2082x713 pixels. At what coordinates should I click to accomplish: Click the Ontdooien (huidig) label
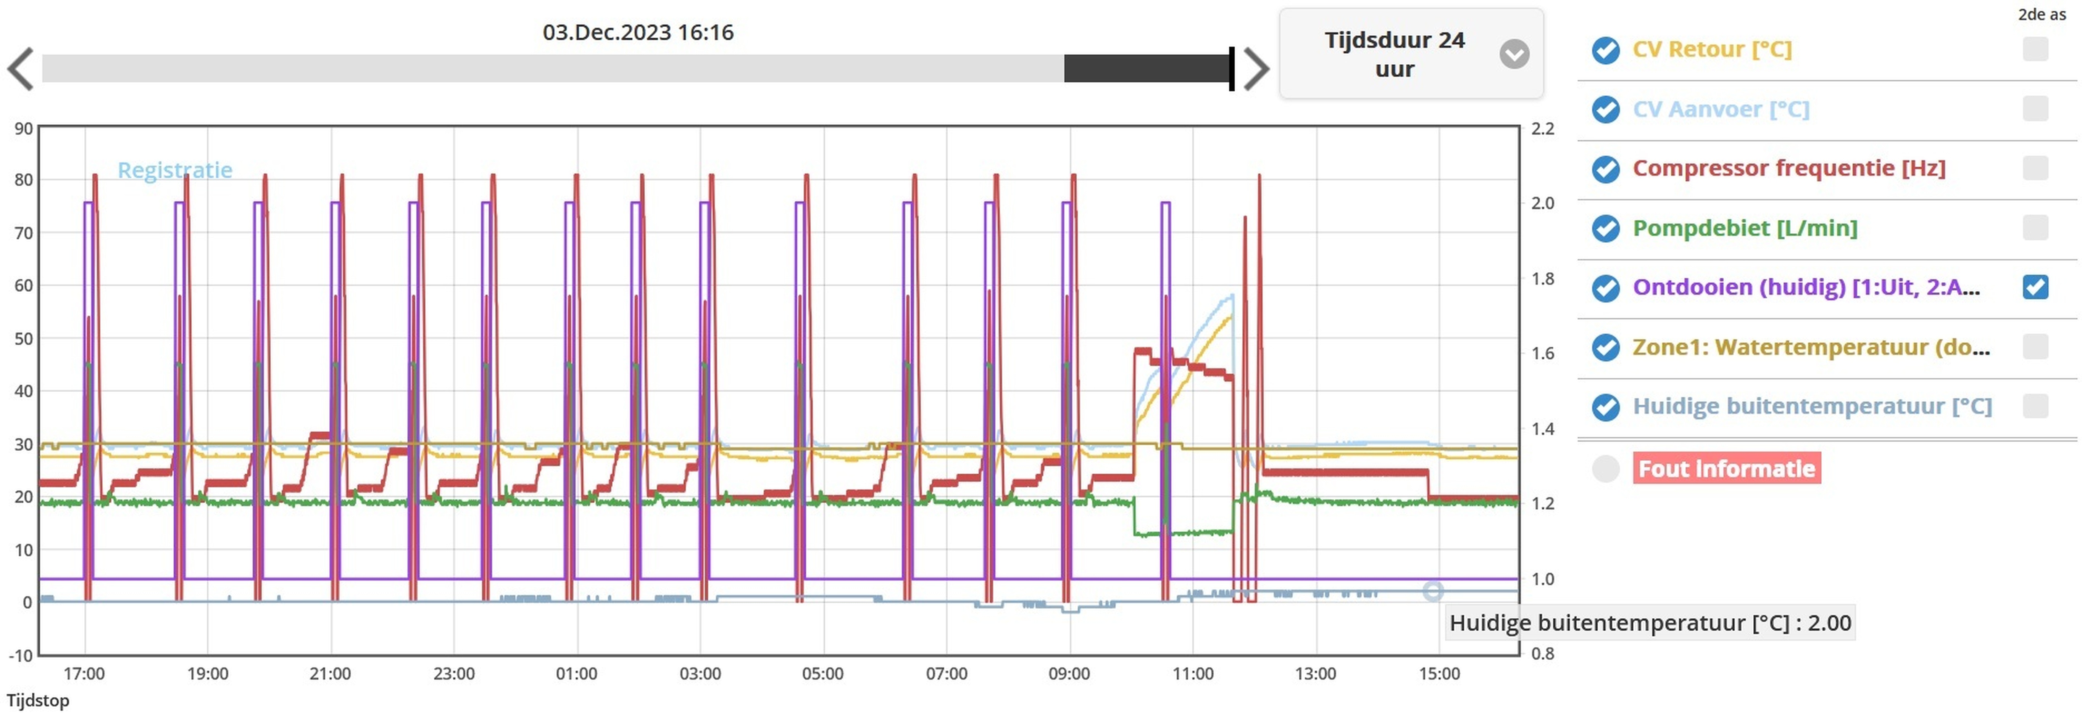click(1806, 287)
